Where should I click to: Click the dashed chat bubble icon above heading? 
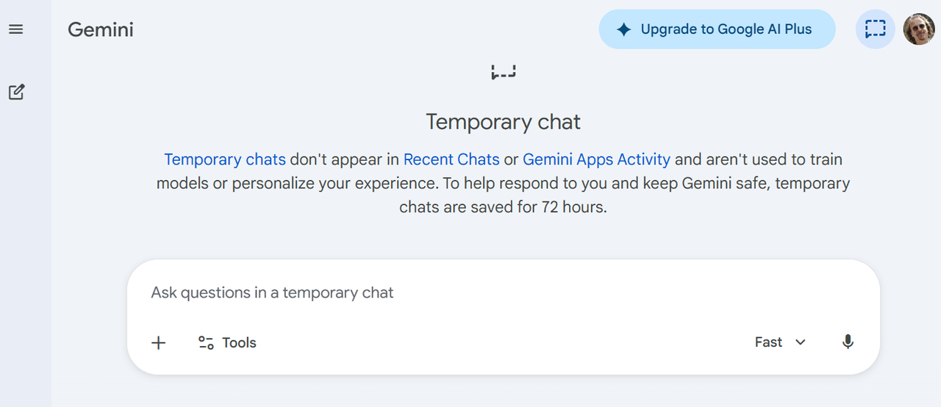(x=504, y=71)
